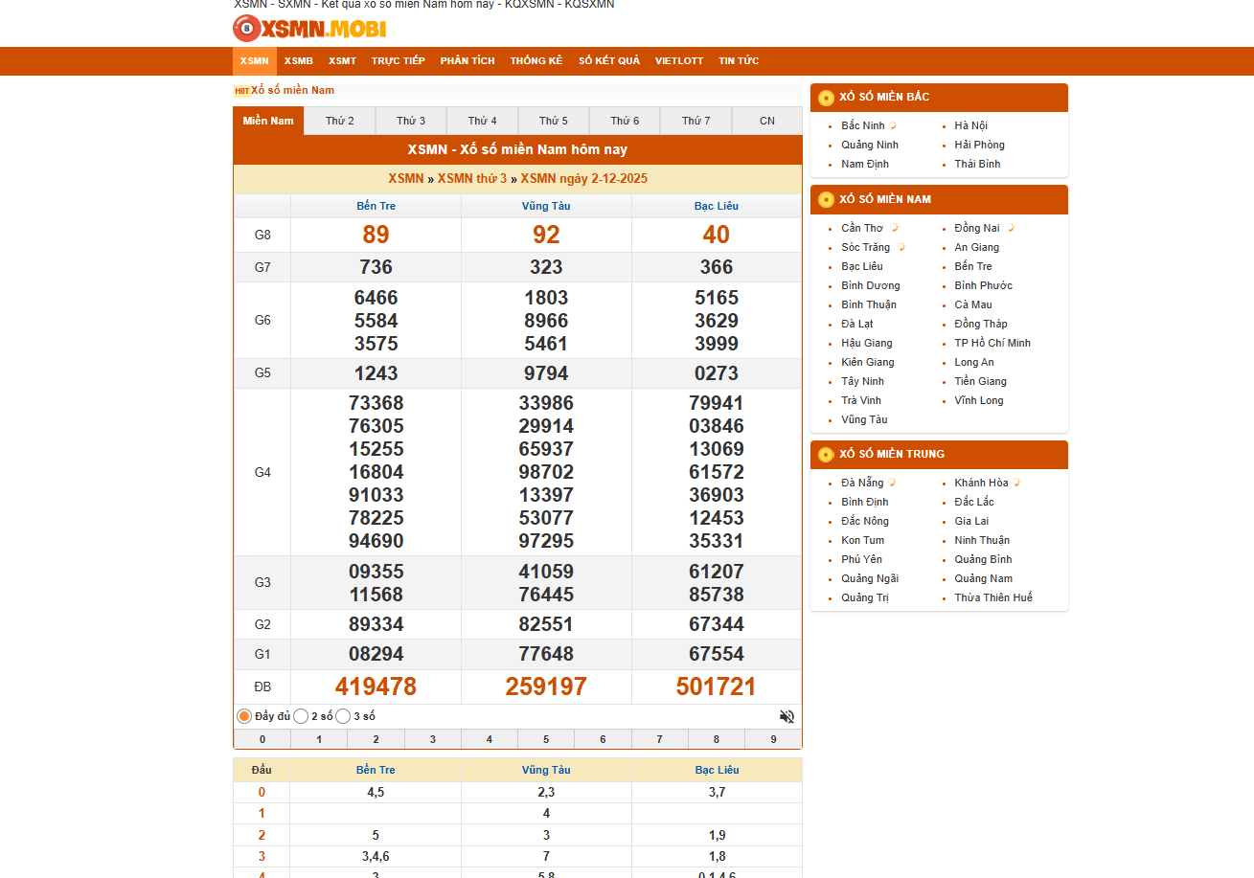Switch to the Thứ 5 tab
The image size is (1254, 878).
point(554,121)
